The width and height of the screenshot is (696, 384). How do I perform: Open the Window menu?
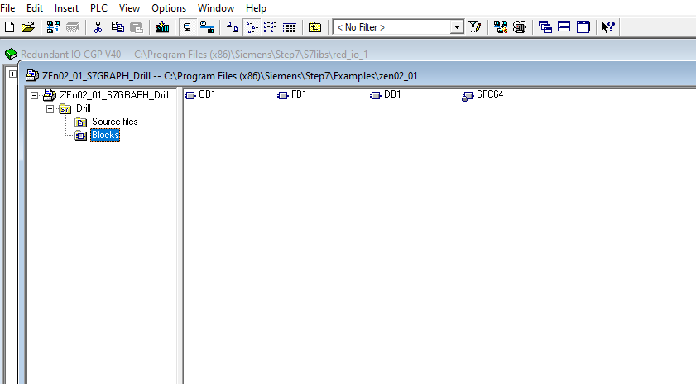216,8
